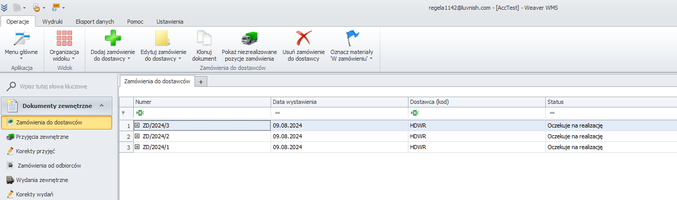Expand arrow under Oznacz materiały 'W zamówieniu'
677x200 pixels.
pyautogui.click(x=371, y=59)
